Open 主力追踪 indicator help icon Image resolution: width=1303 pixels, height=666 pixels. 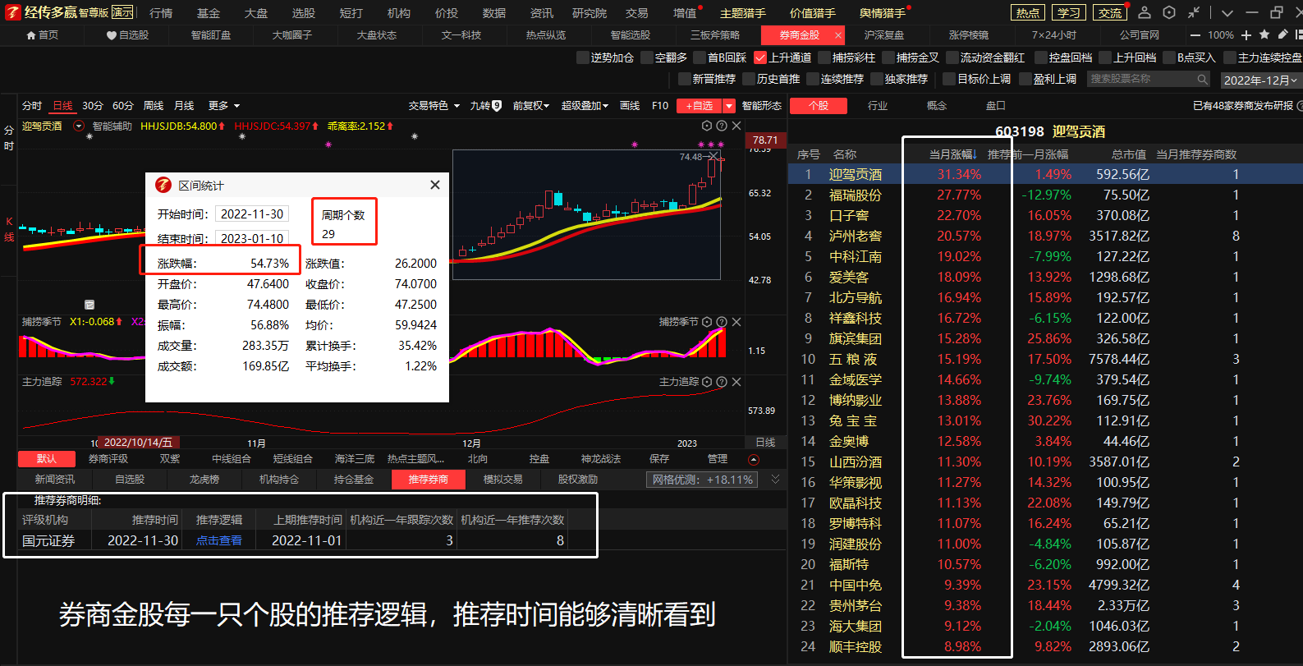[x=722, y=382]
